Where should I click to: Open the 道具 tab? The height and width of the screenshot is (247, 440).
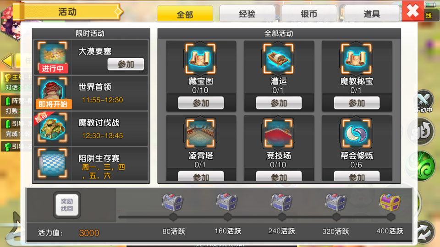(372, 13)
